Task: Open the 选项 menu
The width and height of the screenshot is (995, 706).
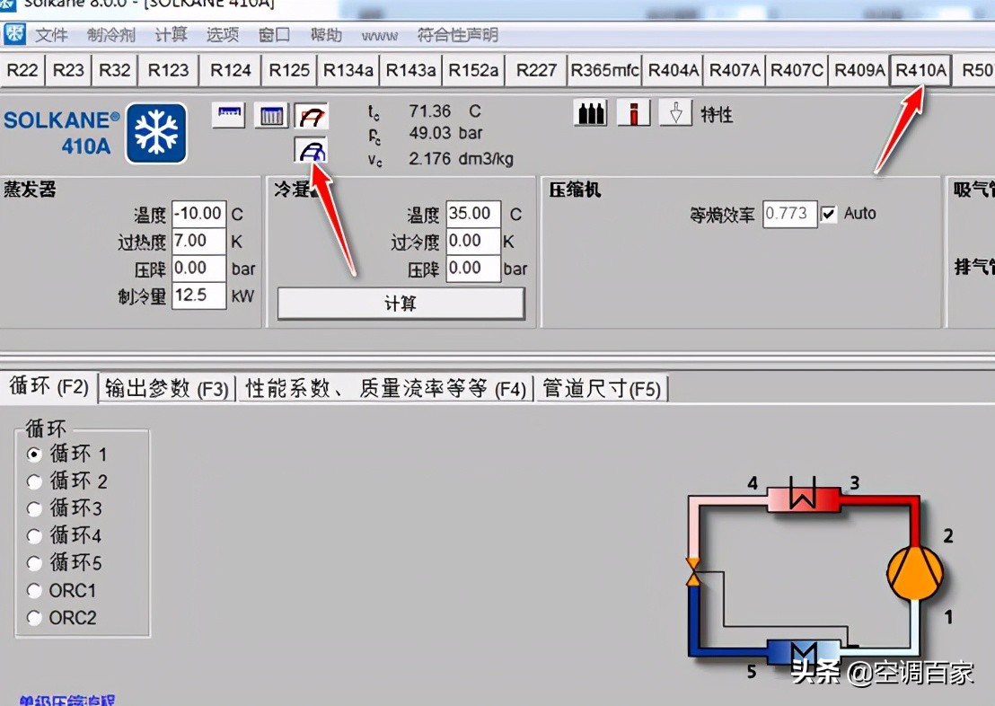Action: (223, 35)
